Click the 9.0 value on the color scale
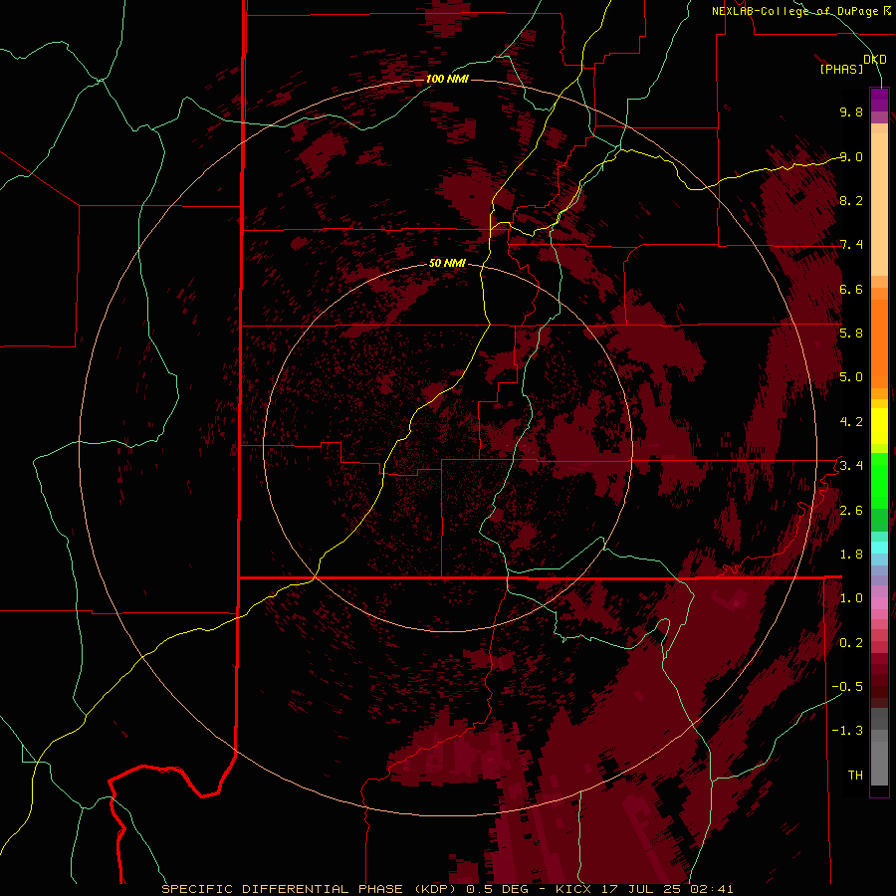 851,156
